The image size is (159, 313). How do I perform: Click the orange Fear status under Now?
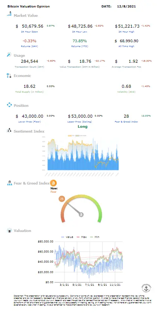tap(53, 192)
